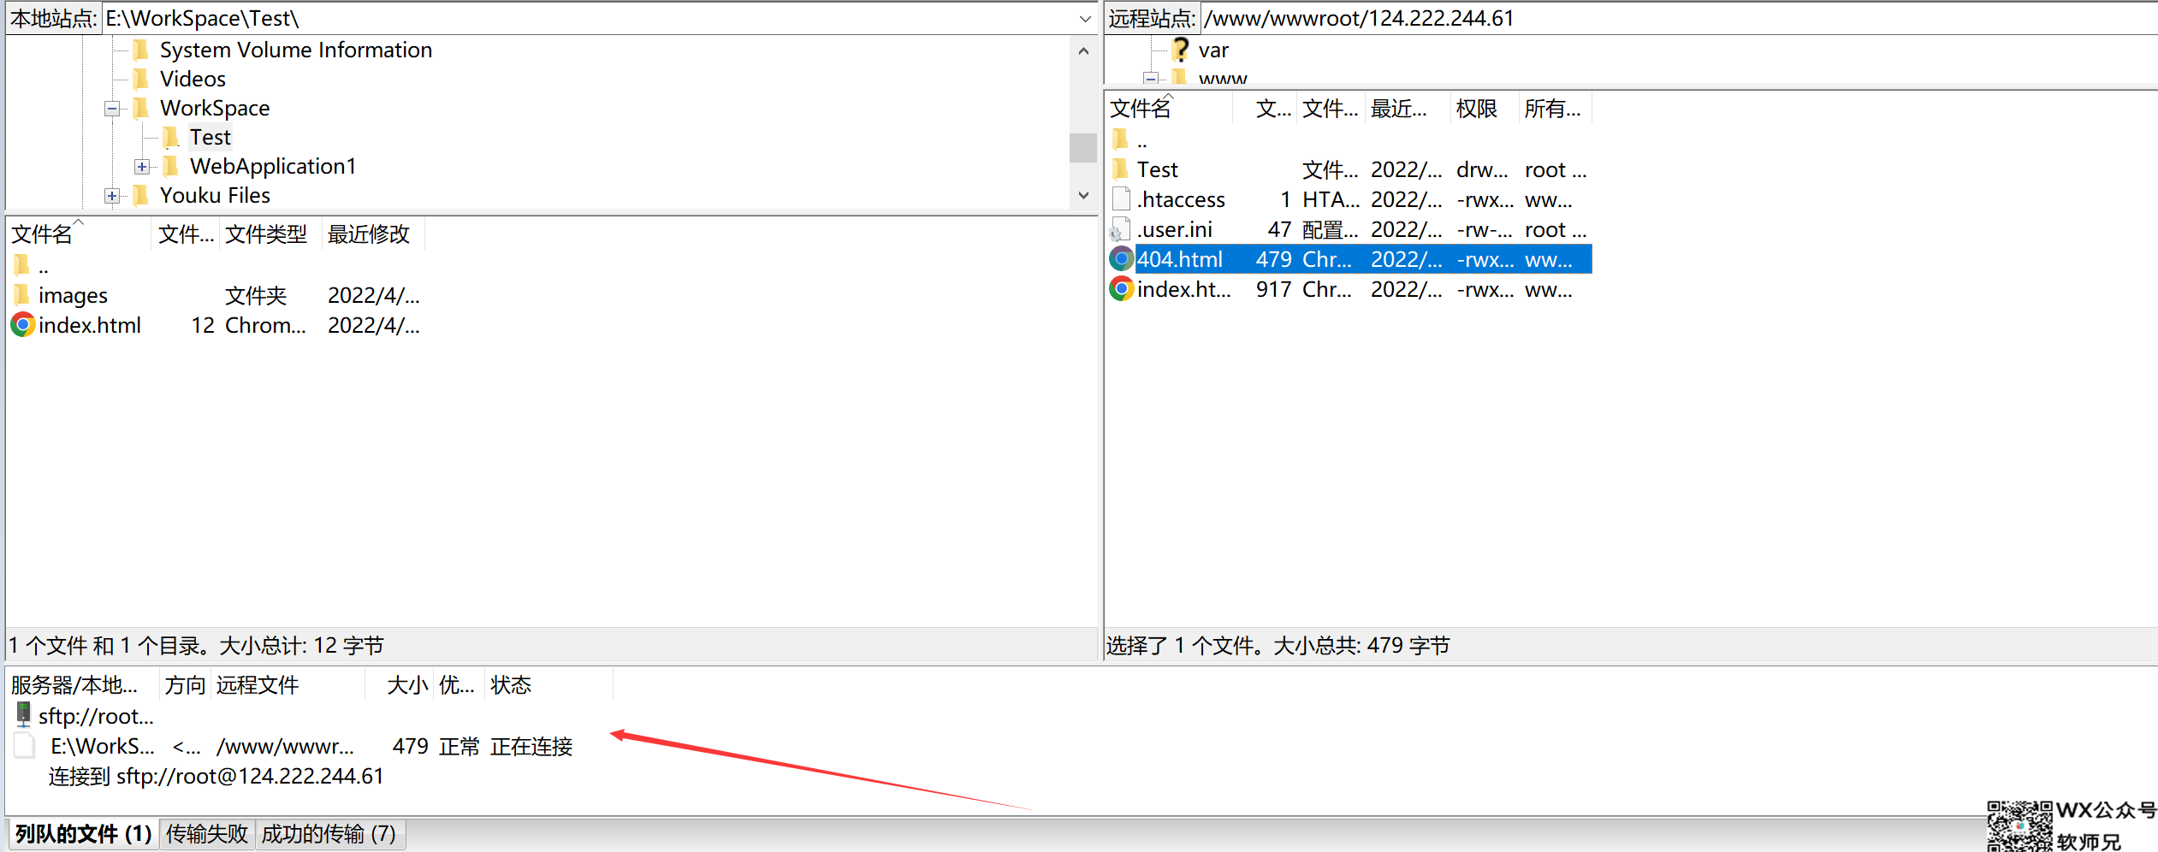
Task: Click the local images folder icon
Action: point(23,295)
